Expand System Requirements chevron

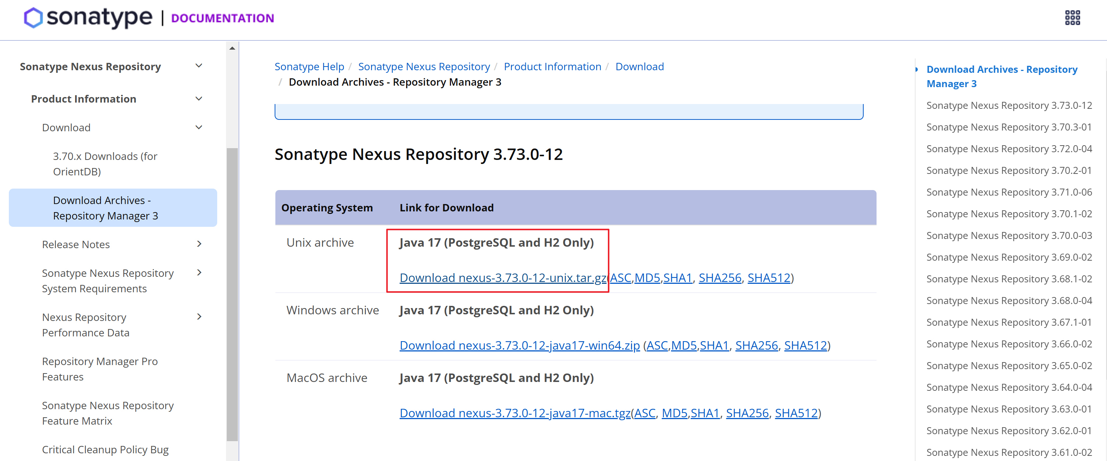click(198, 273)
